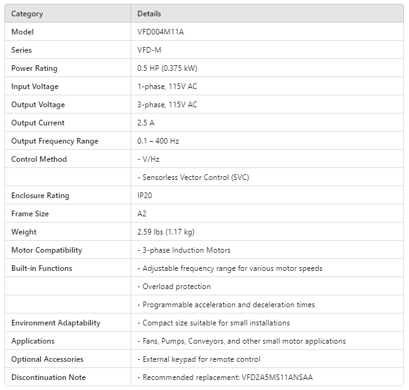409x390 pixels.
Task: Click the Overload protection entry
Action: tap(174, 287)
